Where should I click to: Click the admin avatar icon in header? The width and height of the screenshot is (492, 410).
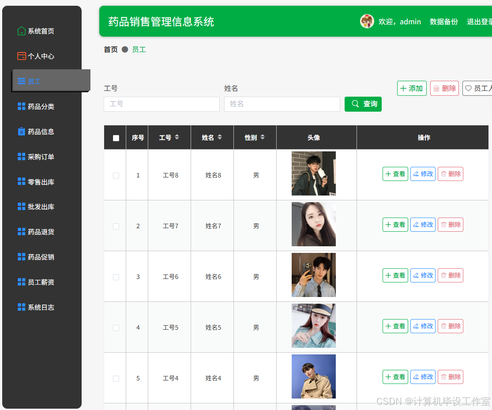coord(367,21)
